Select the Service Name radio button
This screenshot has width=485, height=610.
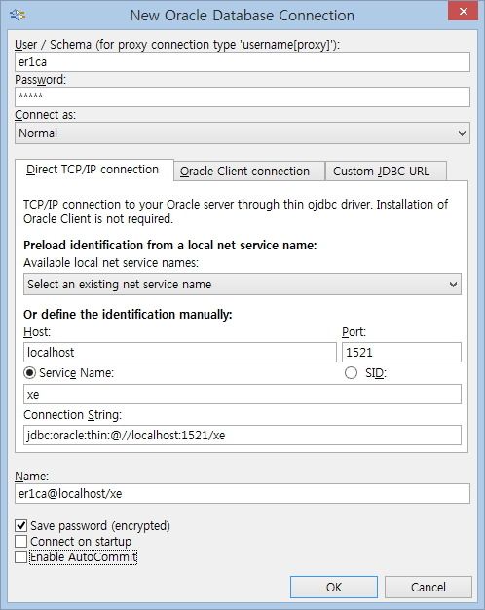click(x=29, y=372)
